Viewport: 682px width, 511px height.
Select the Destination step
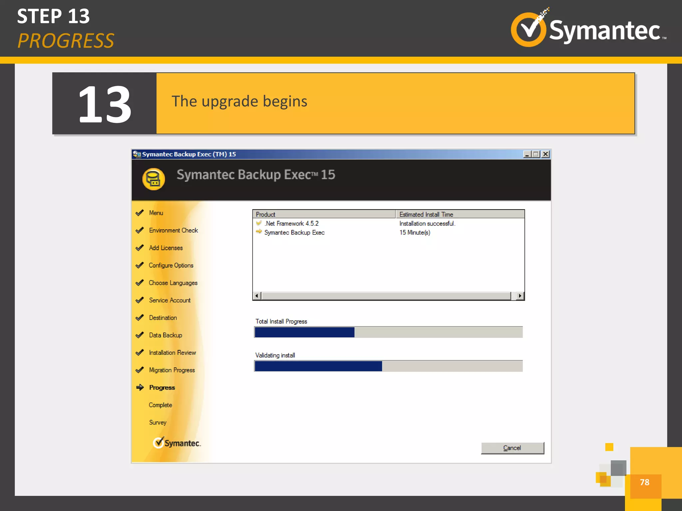(163, 318)
